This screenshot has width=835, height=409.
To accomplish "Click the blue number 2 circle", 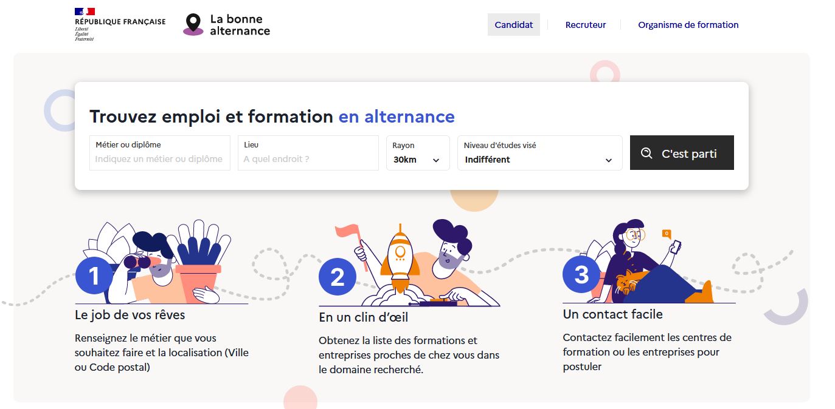I will coord(338,277).
